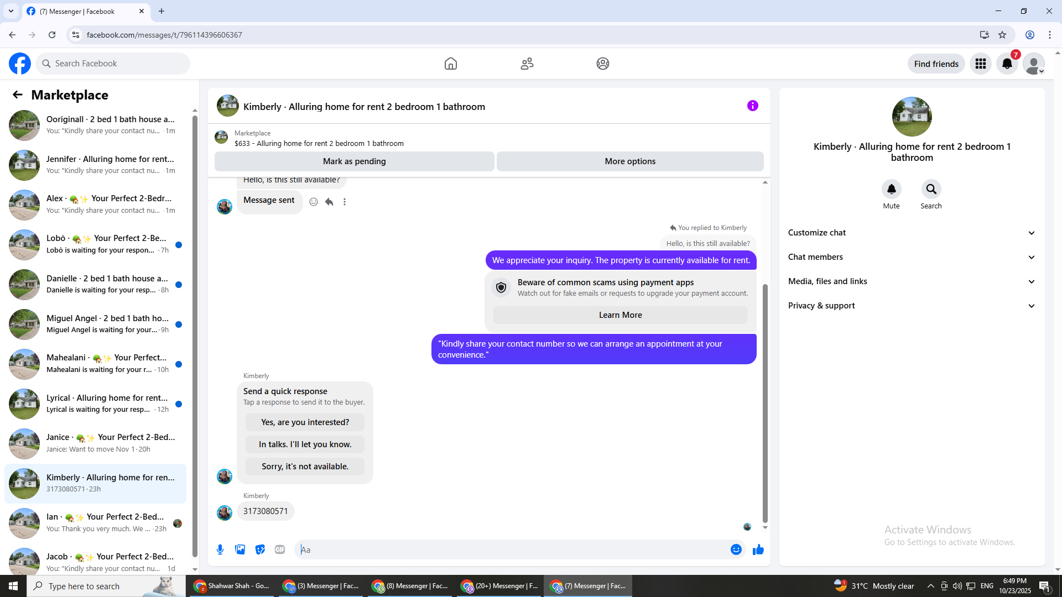The height and width of the screenshot is (597, 1062).
Task: Open Facebook notifications bell
Action: 1007,64
